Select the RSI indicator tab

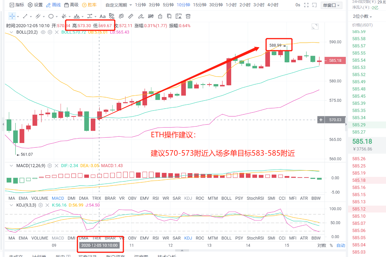pyautogui.click(x=155, y=198)
